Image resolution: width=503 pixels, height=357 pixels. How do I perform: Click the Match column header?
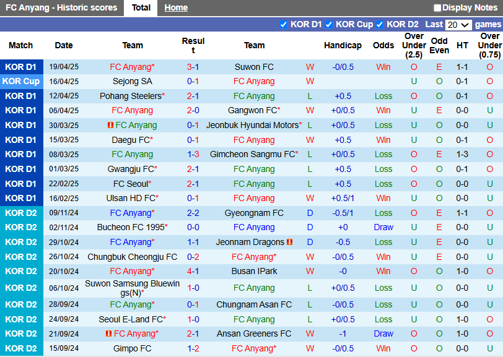click(x=21, y=46)
